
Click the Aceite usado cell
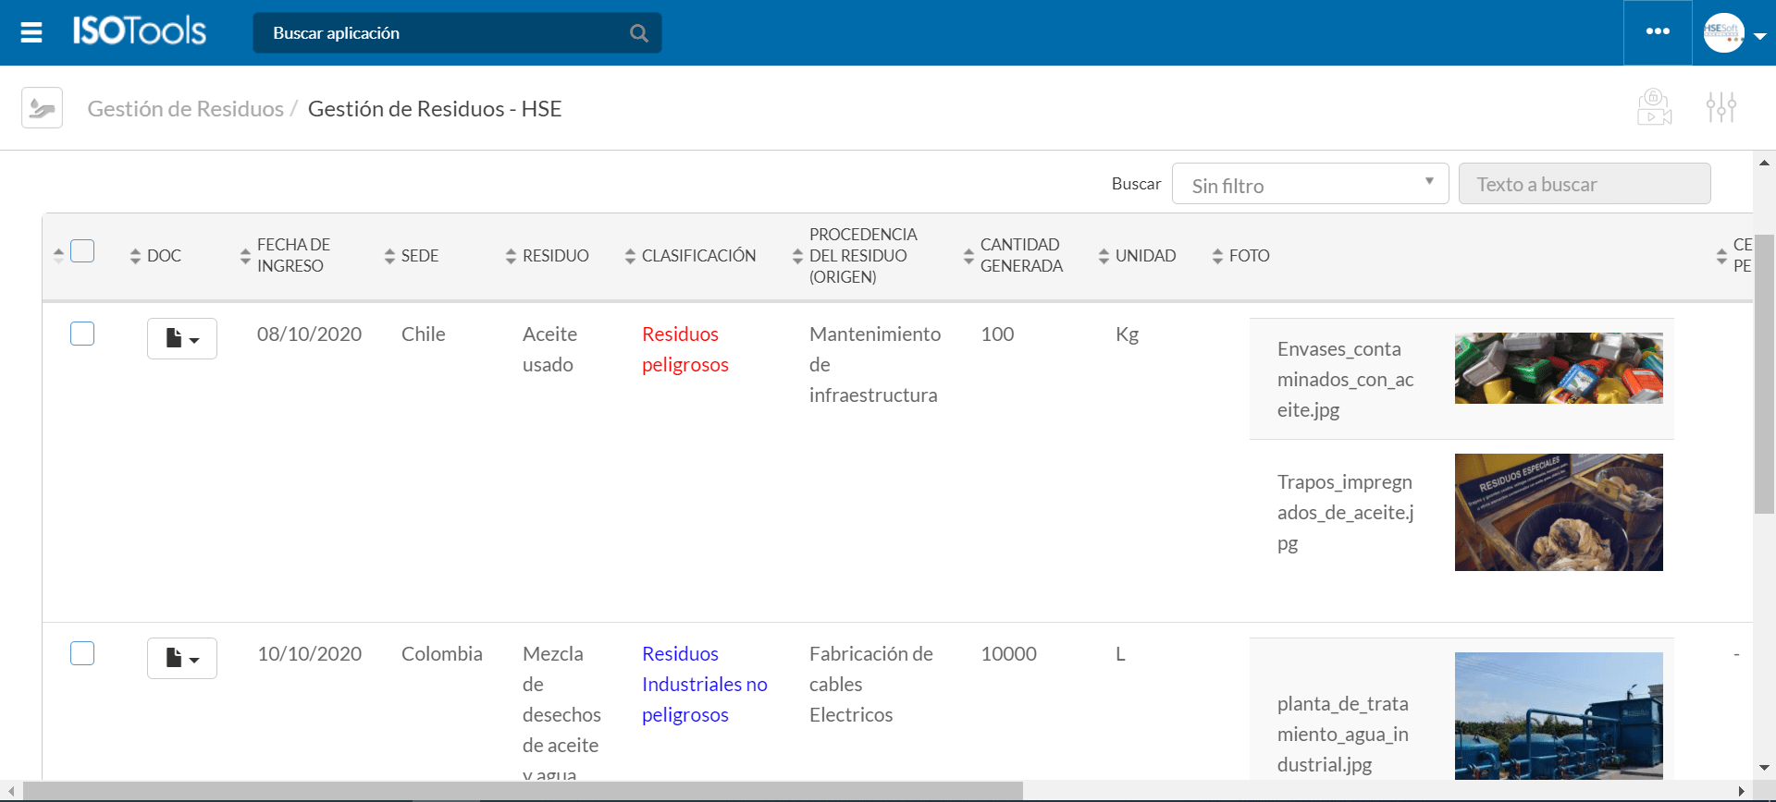(549, 349)
